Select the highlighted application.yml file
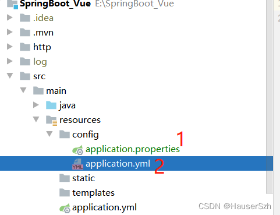The width and height of the screenshot is (280, 215). click(136, 164)
